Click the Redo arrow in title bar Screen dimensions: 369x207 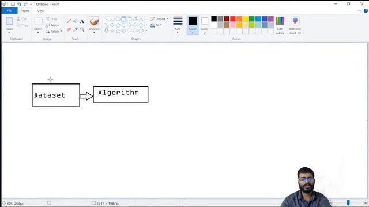click(x=25, y=4)
